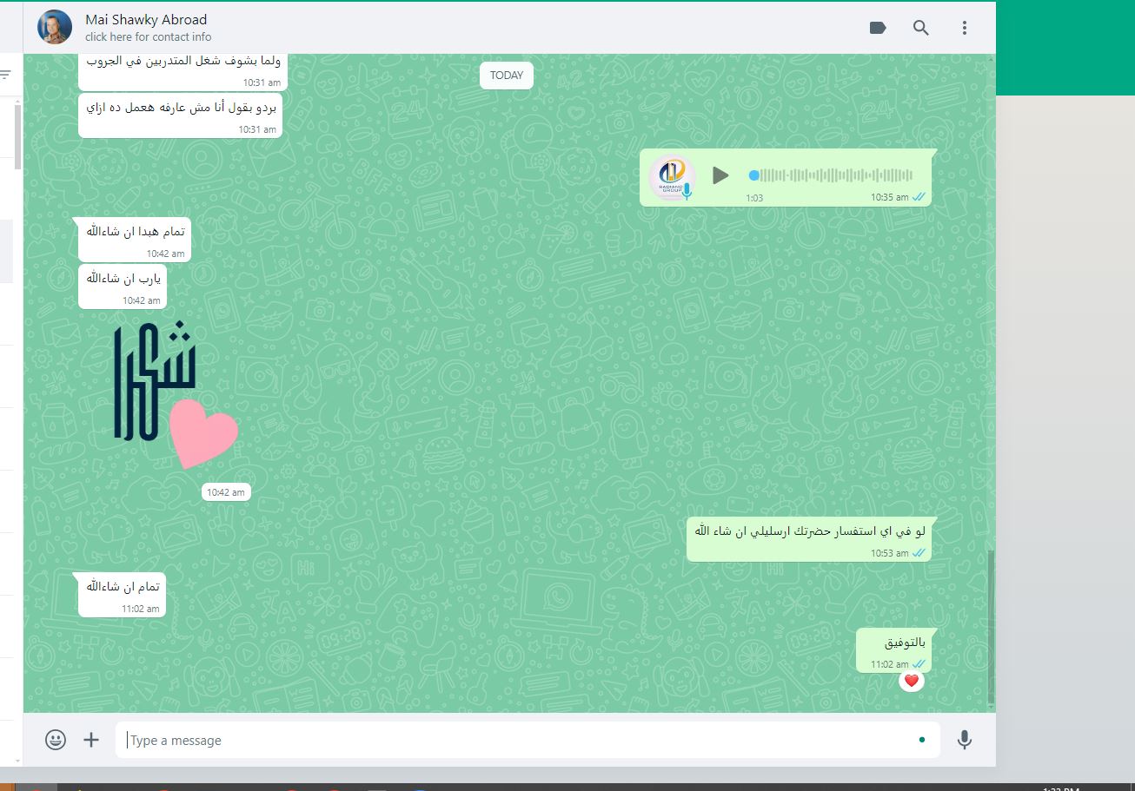This screenshot has width=1135, height=791.
Task: Open search in chat magnifier icon
Action: pyautogui.click(x=921, y=28)
